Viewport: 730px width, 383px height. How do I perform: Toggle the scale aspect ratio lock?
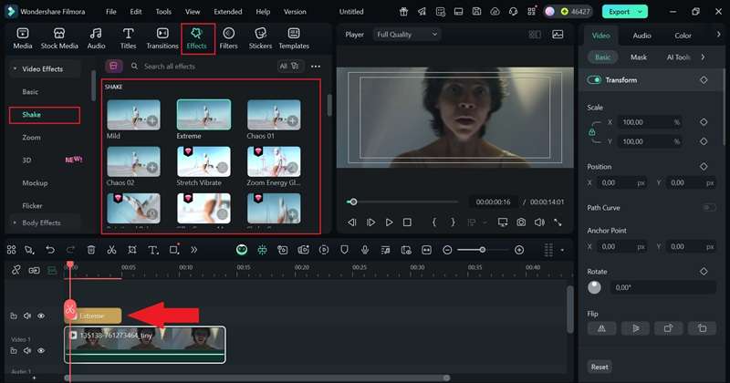point(591,132)
